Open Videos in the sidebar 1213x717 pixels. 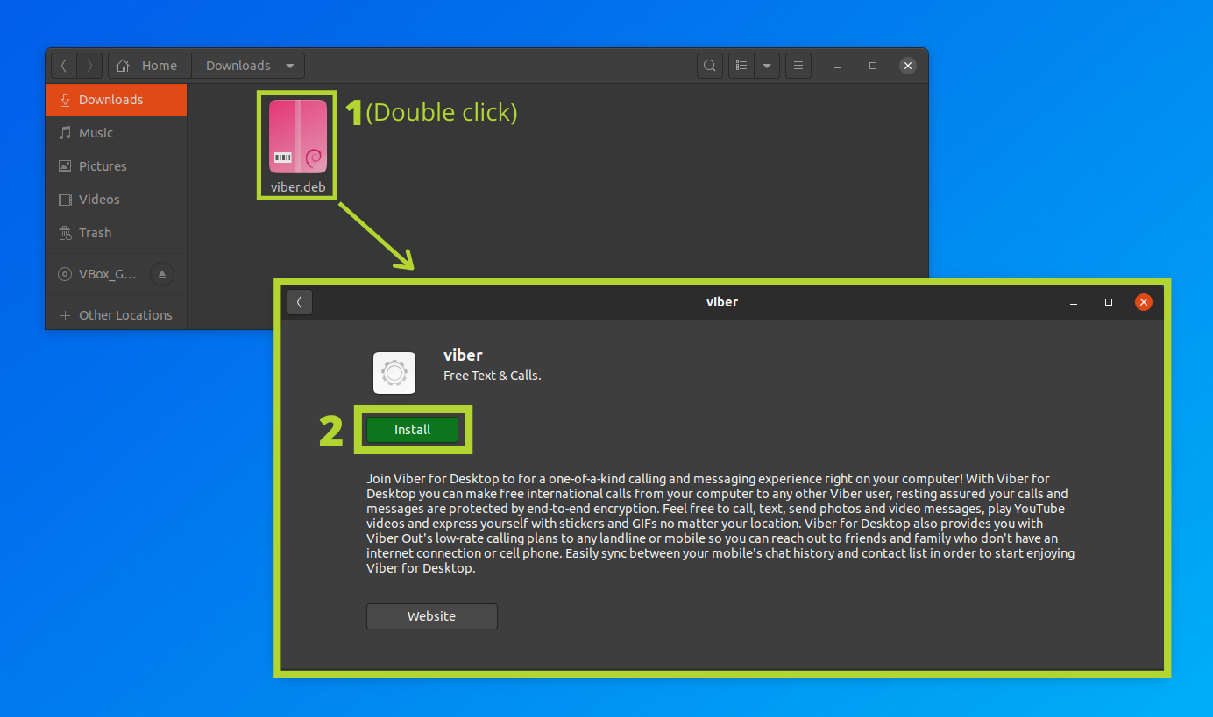tap(116, 200)
